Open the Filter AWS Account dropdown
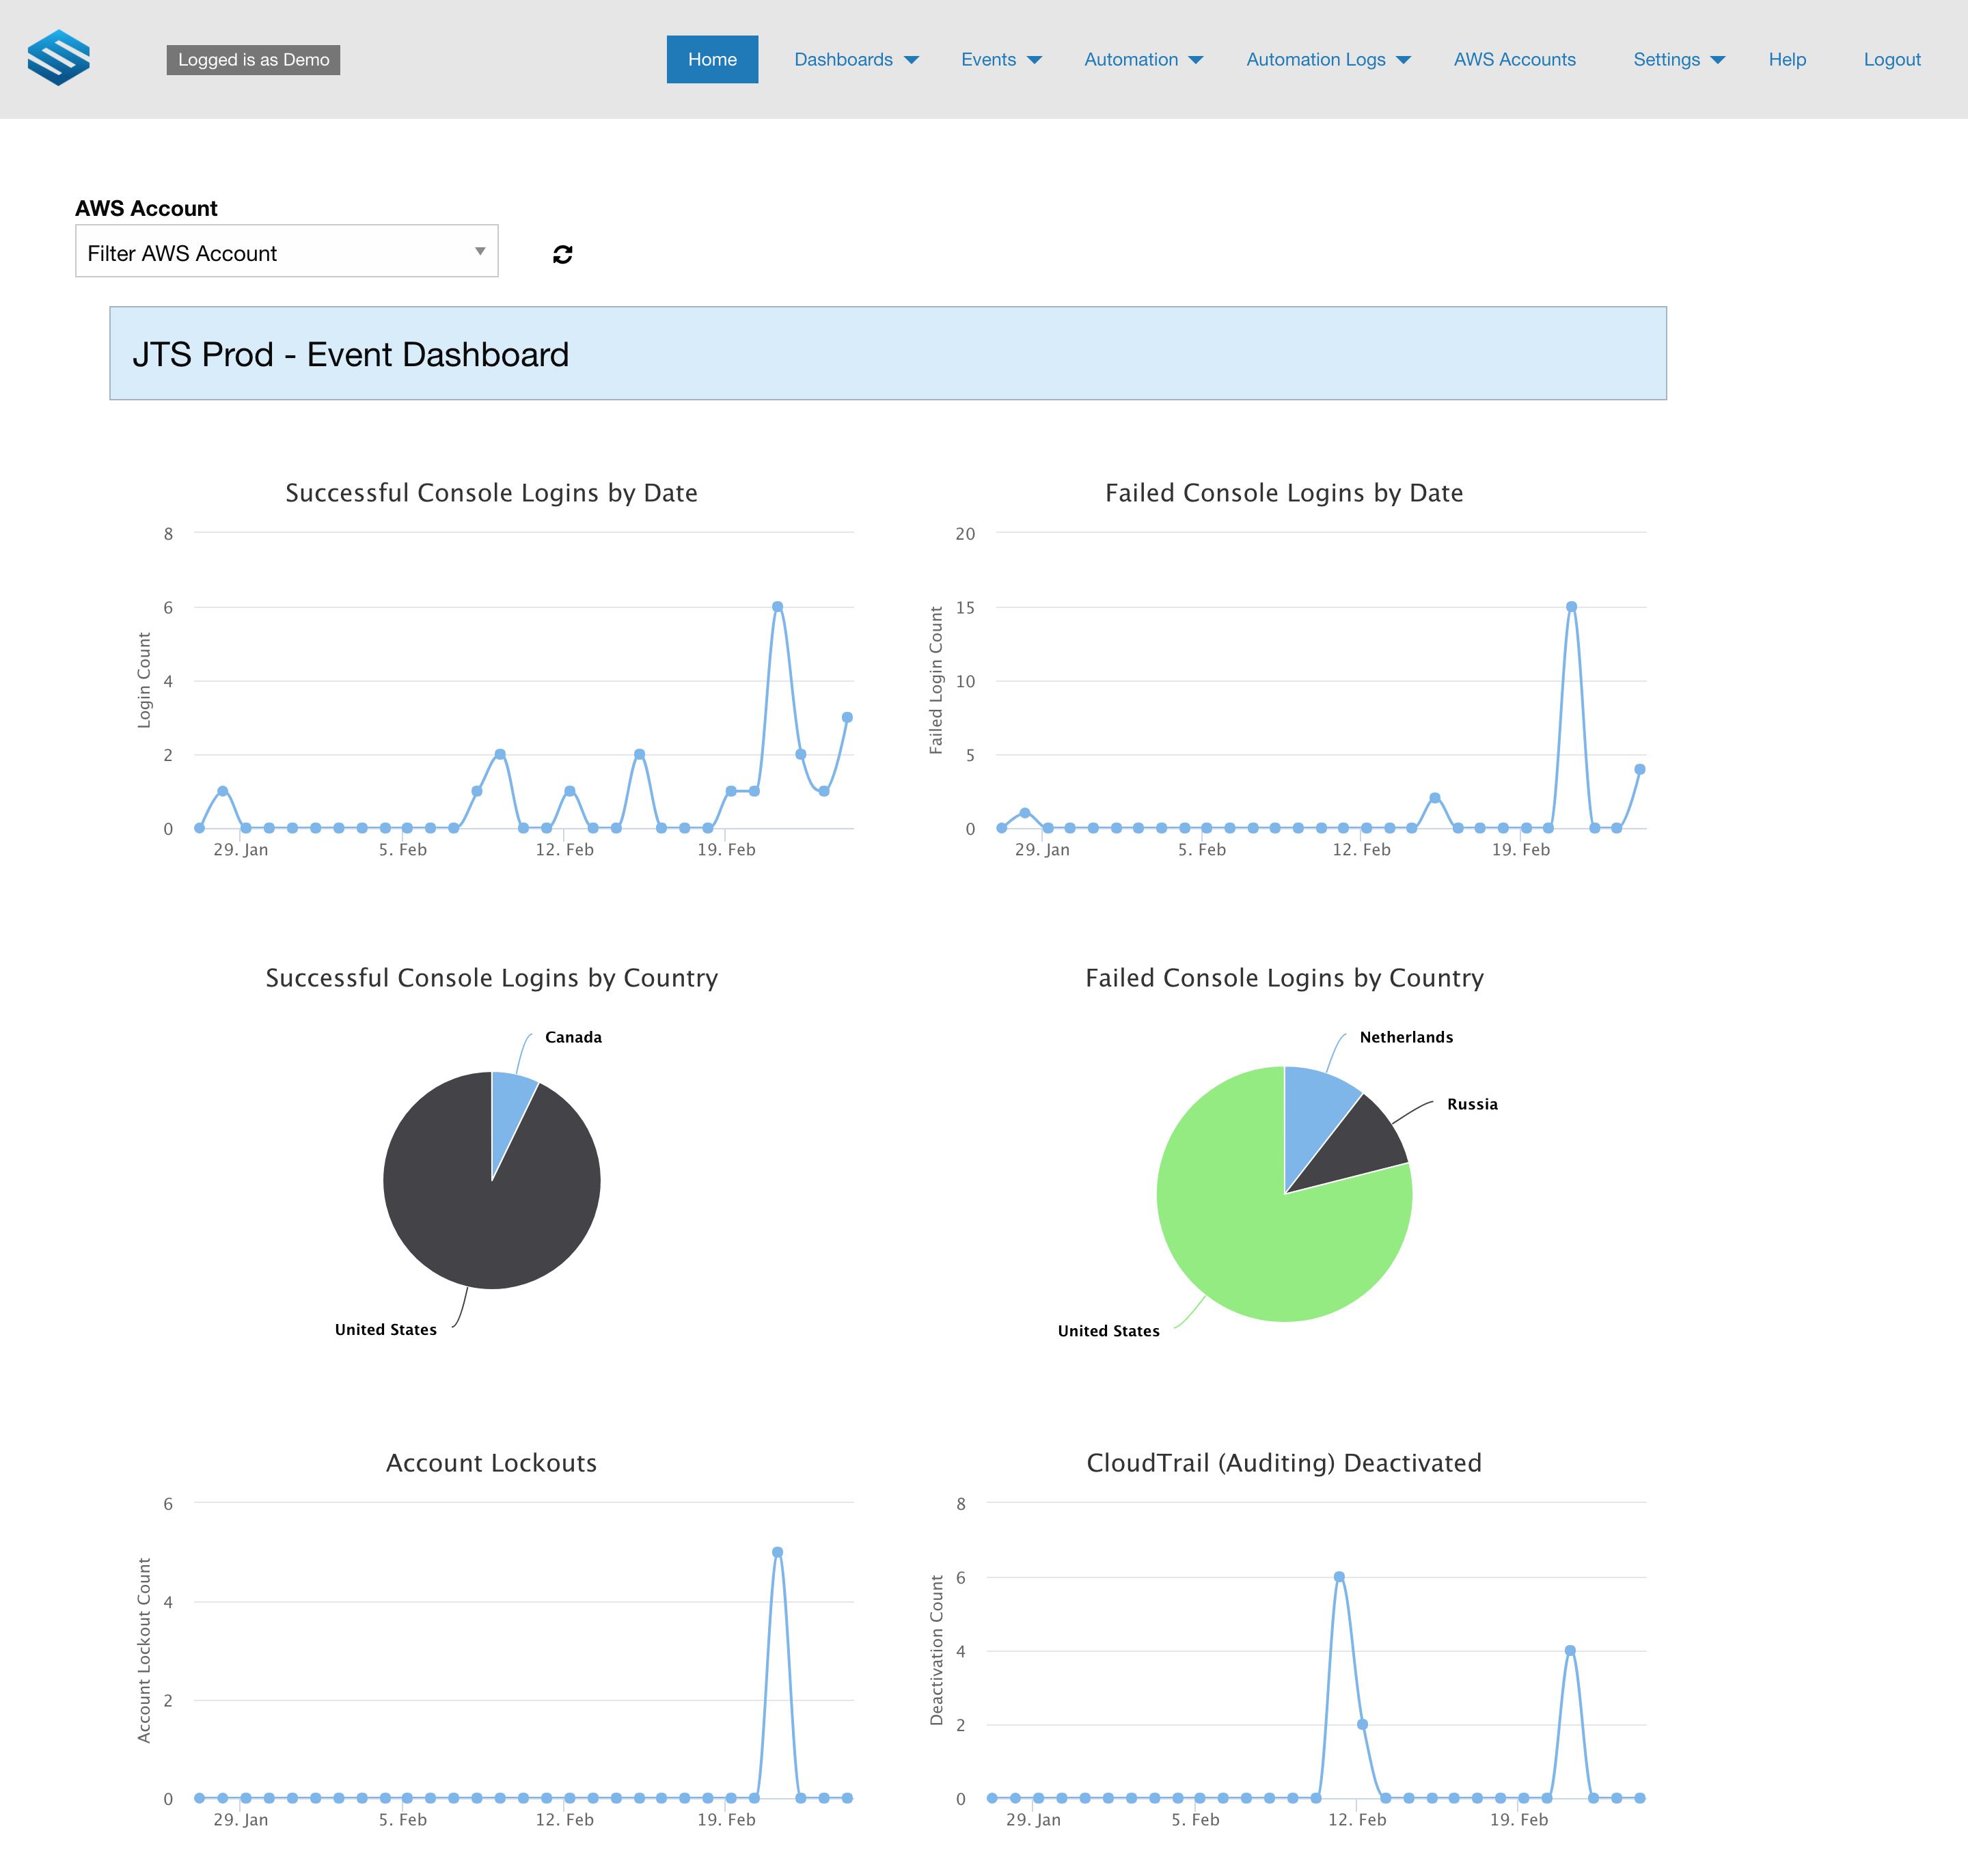1968x1876 pixels. (287, 251)
